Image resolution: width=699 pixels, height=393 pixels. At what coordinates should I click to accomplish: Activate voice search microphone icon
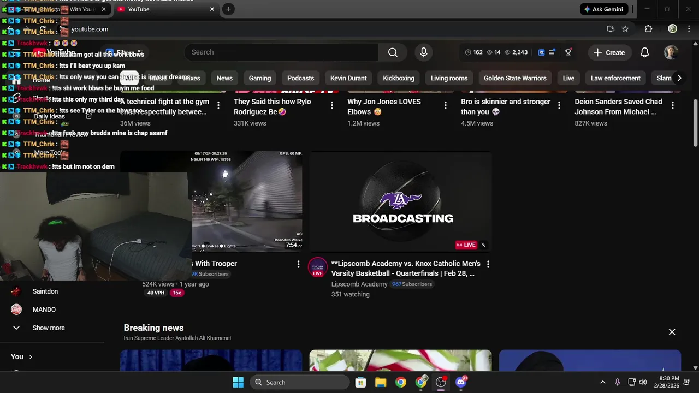[423, 52]
